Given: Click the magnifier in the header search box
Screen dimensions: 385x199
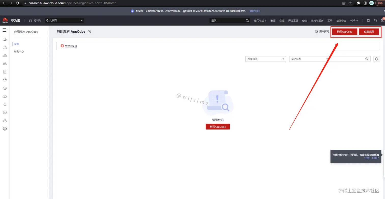Looking at the screenshot, I should point(247,20).
